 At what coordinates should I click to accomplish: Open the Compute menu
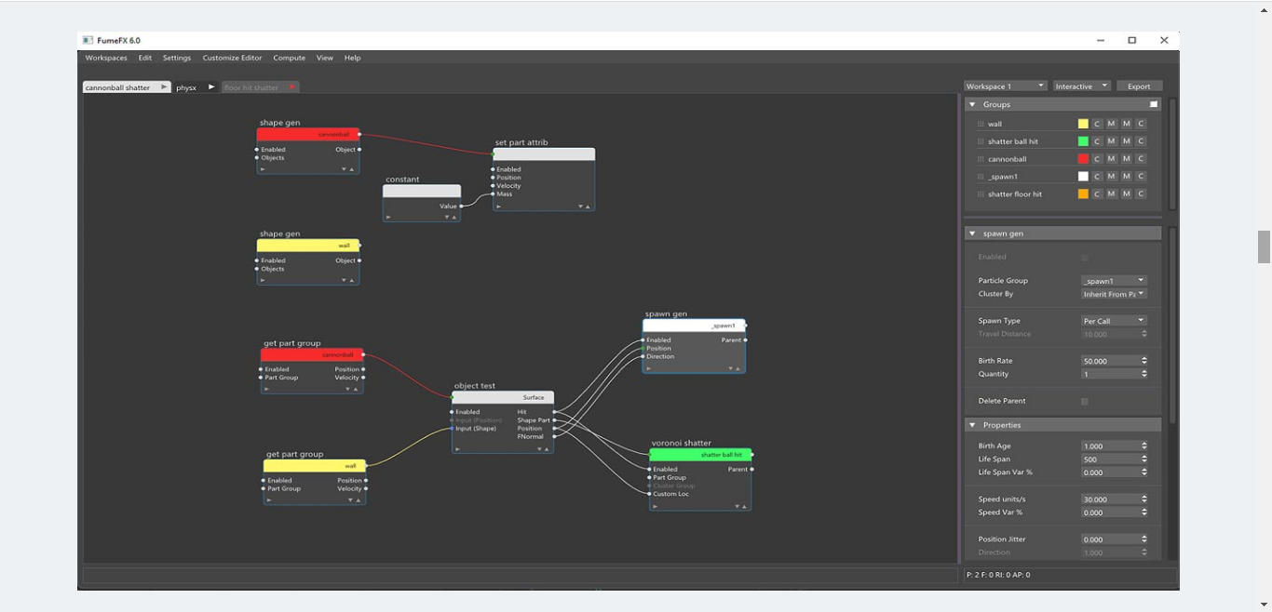click(289, 58)
